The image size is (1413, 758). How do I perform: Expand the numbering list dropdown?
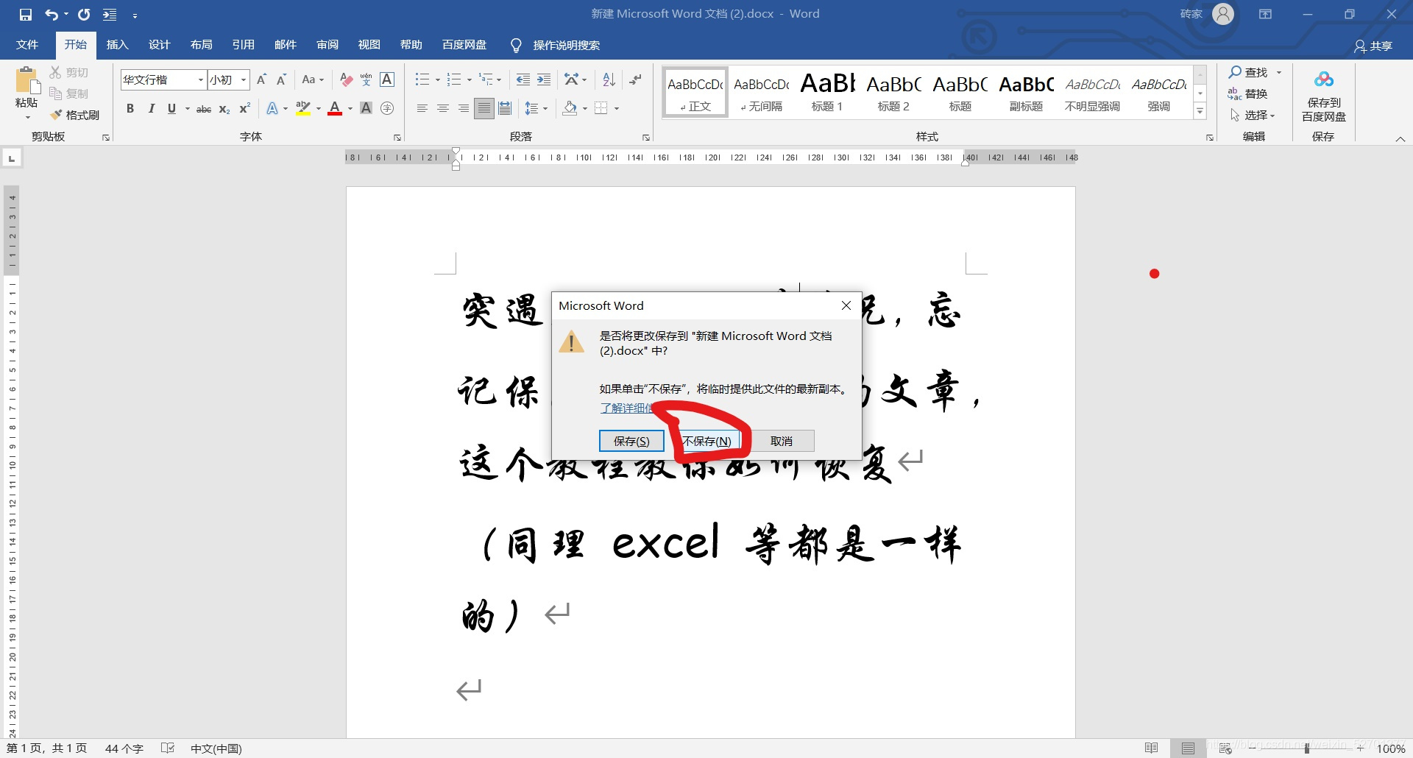(470, 79)
